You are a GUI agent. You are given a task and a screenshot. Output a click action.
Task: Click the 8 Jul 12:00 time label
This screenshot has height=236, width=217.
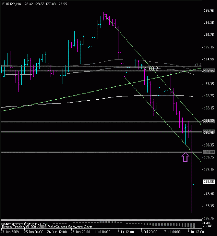point(196,232)
